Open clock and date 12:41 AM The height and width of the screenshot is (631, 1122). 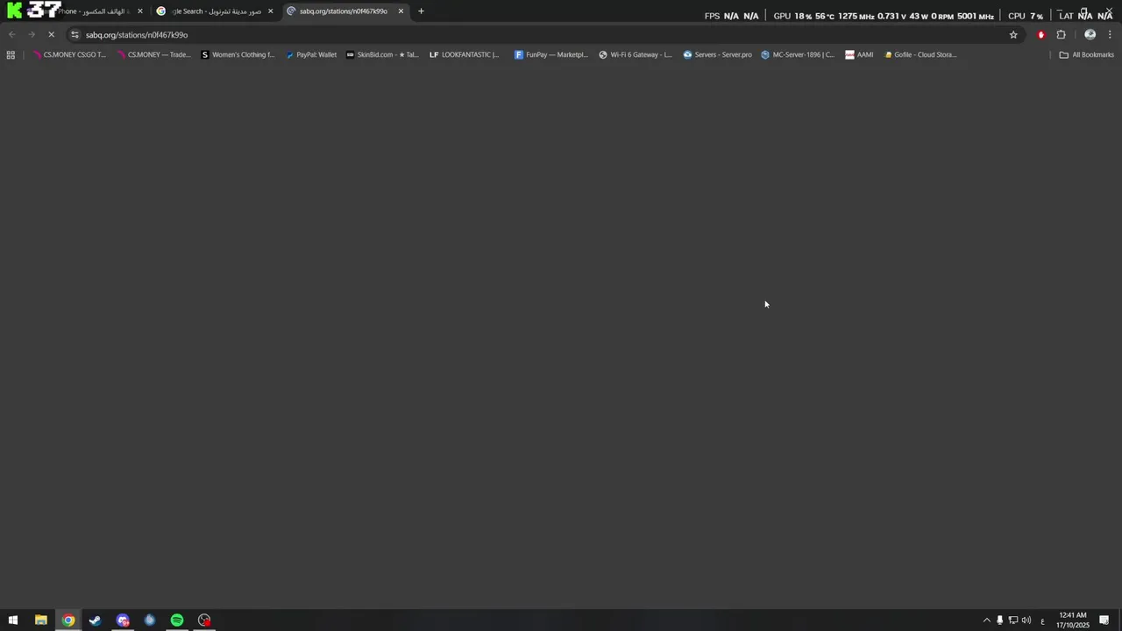click(1073, 620)
